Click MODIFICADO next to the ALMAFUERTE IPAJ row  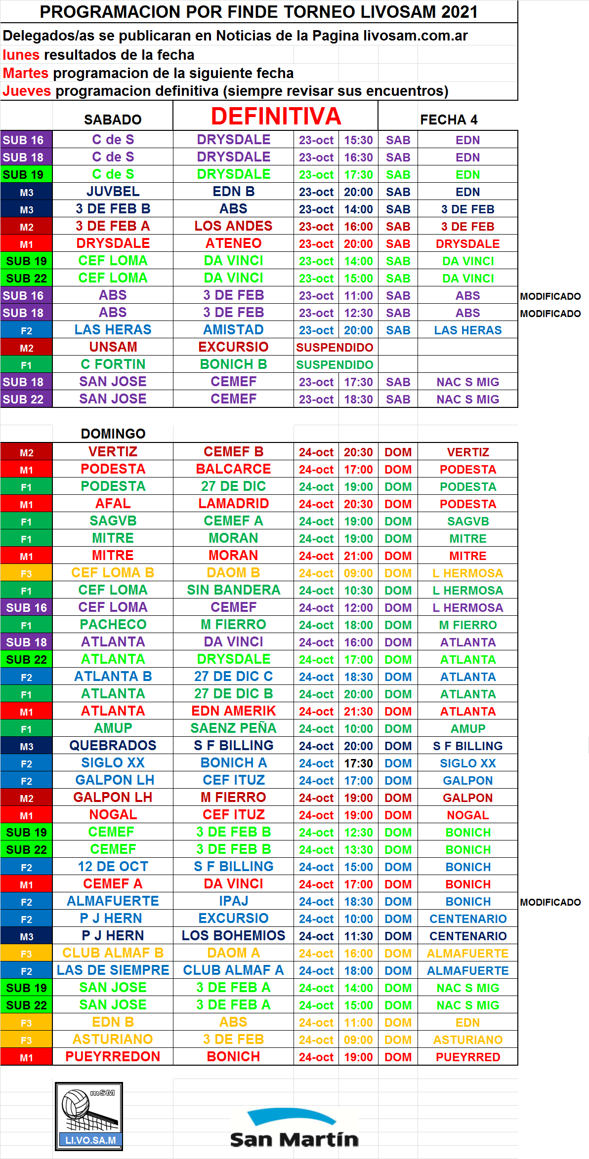pos(550,902)
